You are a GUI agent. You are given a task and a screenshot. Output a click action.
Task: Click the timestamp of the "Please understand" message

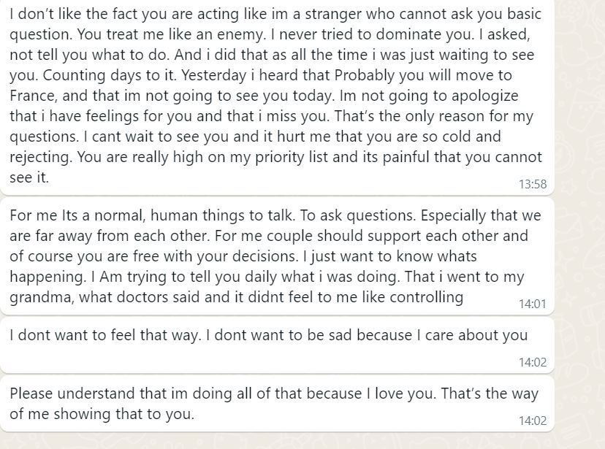pyautogui.click(x=533, y=421)
